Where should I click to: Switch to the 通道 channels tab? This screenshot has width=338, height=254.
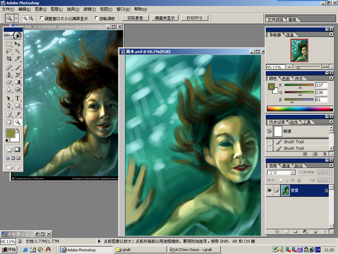(286, 166)
